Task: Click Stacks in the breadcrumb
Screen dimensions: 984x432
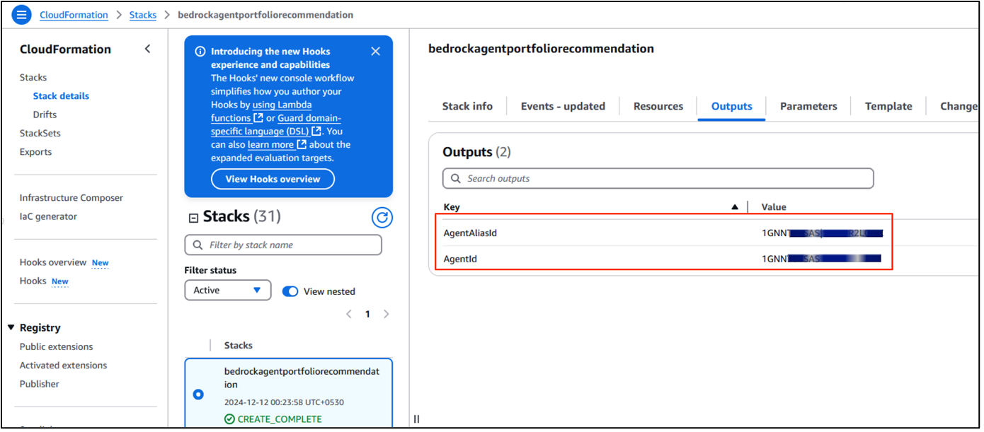Action: pyautogui.click(x=142, y=15)
